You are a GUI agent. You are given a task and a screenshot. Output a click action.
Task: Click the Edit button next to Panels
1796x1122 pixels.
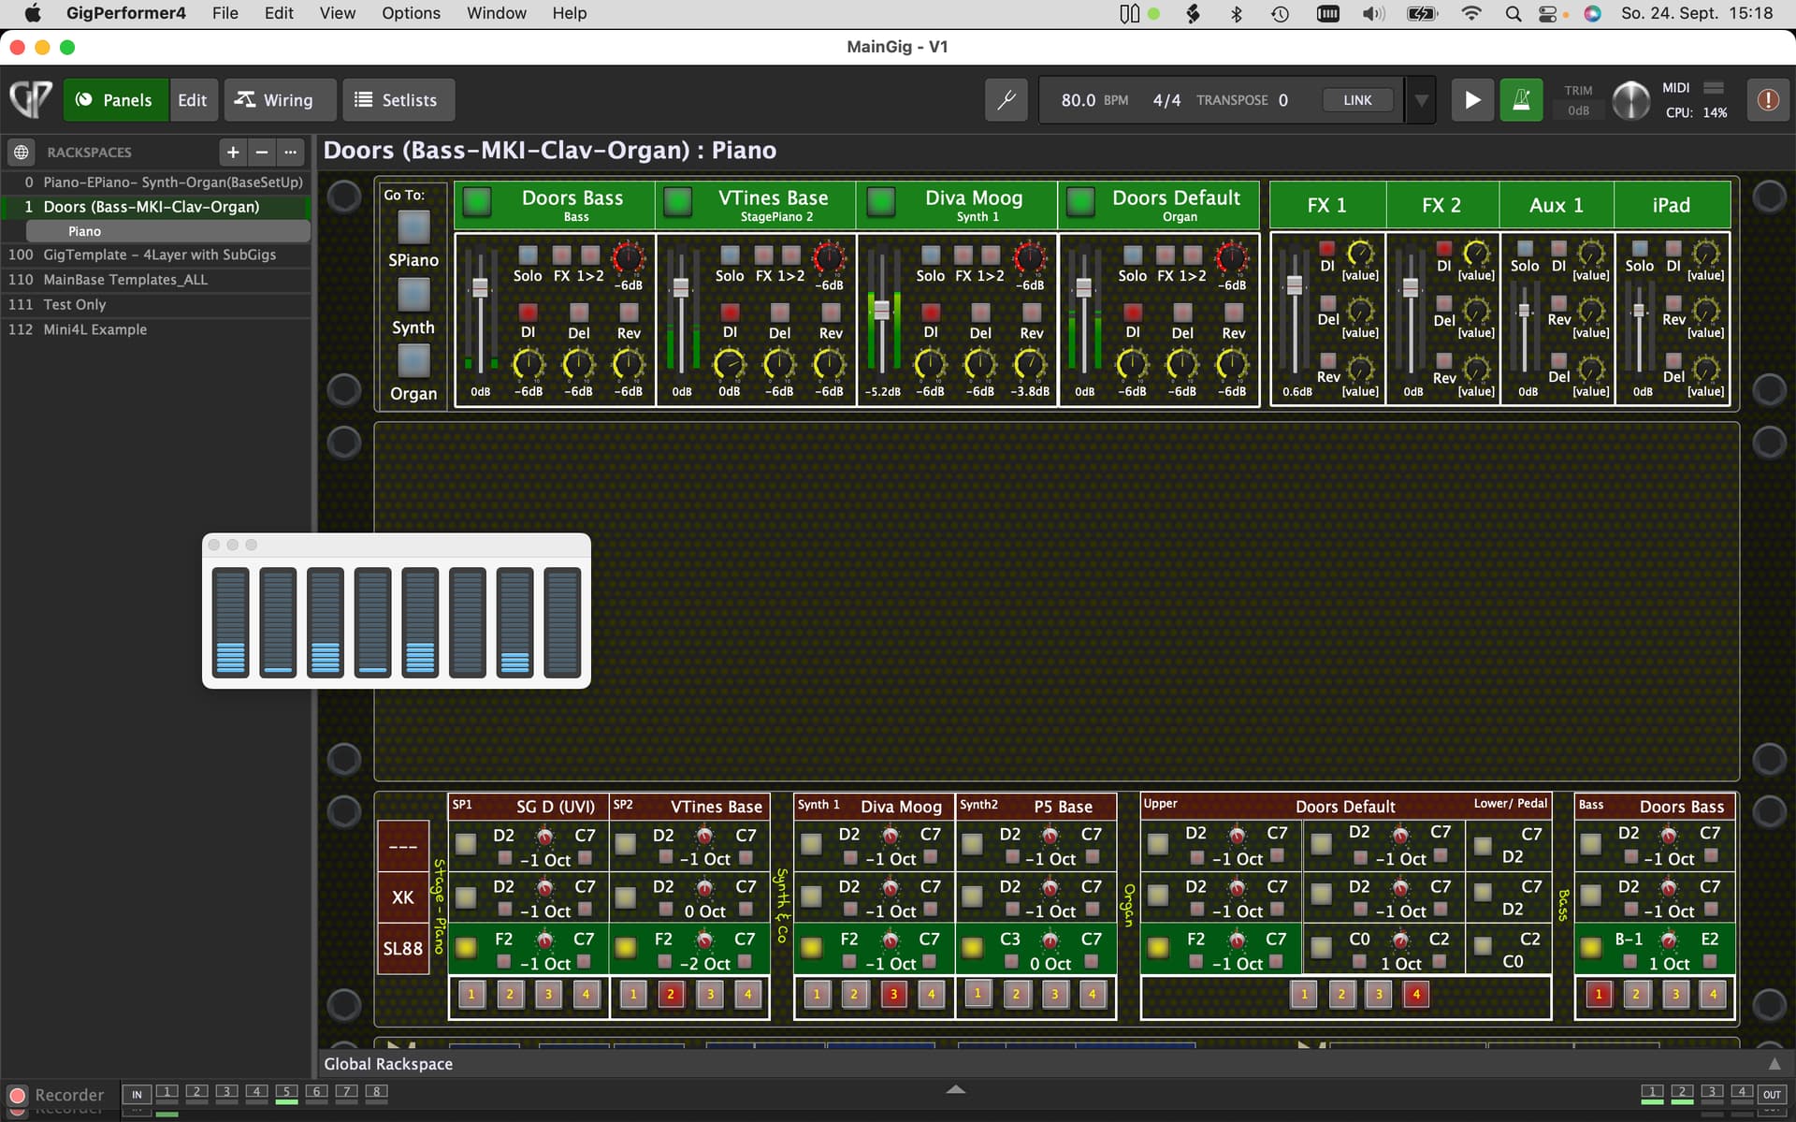(x=193, y=100)
